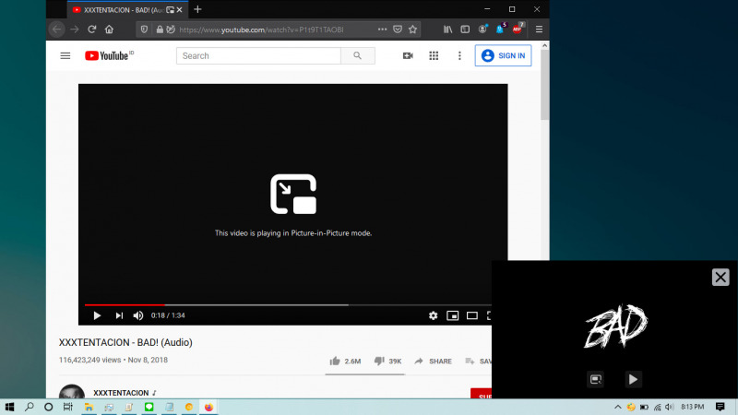Open the Adblock Plus extension icon
Image resolution: width=738 pixels, height=415 pixels.
[518, 29]
